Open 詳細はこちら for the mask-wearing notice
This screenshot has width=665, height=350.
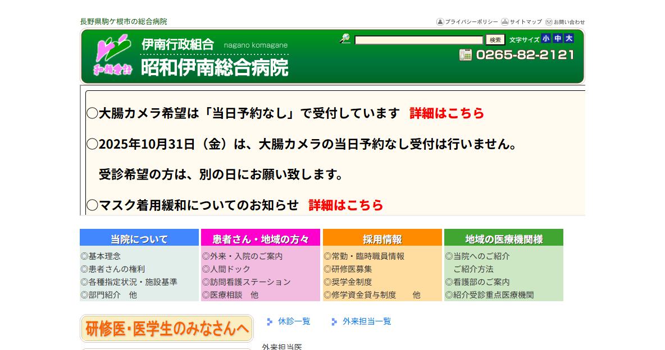point(345,205)
